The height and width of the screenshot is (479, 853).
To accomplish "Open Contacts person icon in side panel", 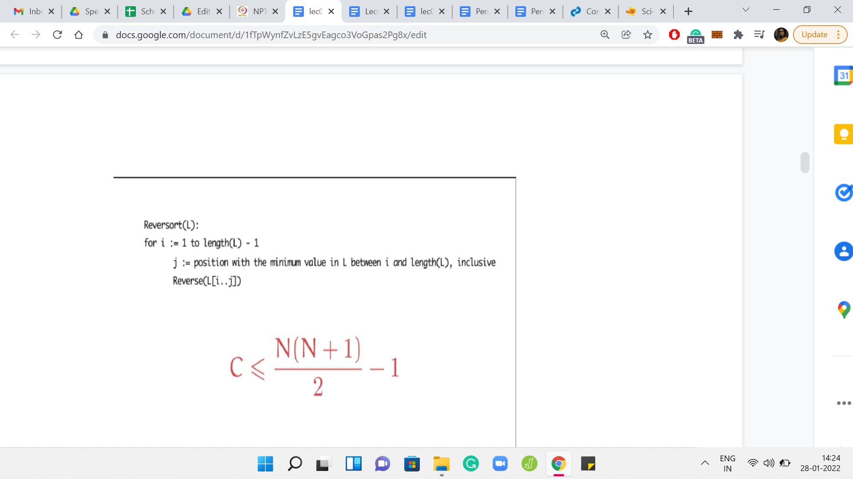I will click(843, 251).
